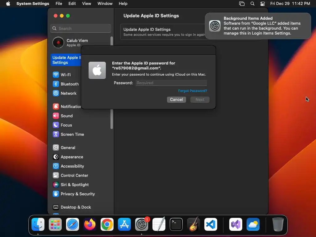Select Network in the sidebar

[64, 93]
